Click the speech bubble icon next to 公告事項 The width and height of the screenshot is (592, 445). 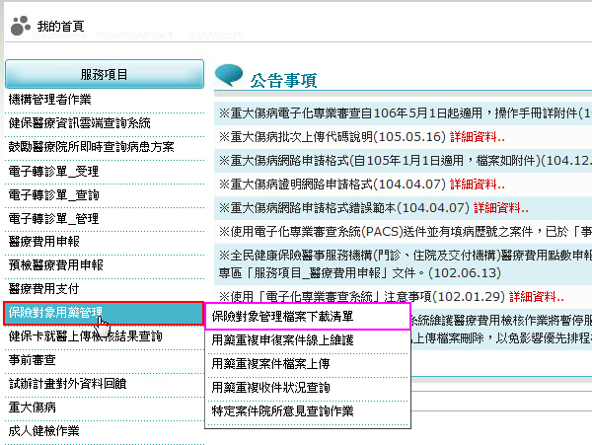coord(229,75)
